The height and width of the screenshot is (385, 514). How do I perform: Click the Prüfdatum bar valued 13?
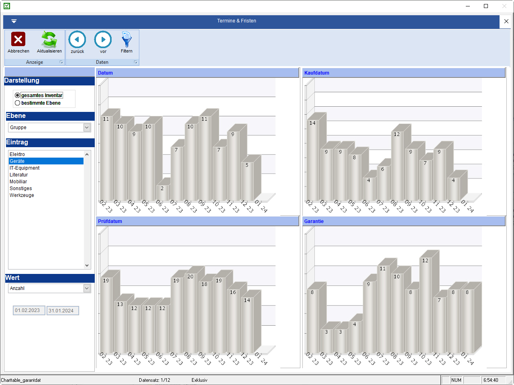(x=120, y=327)
